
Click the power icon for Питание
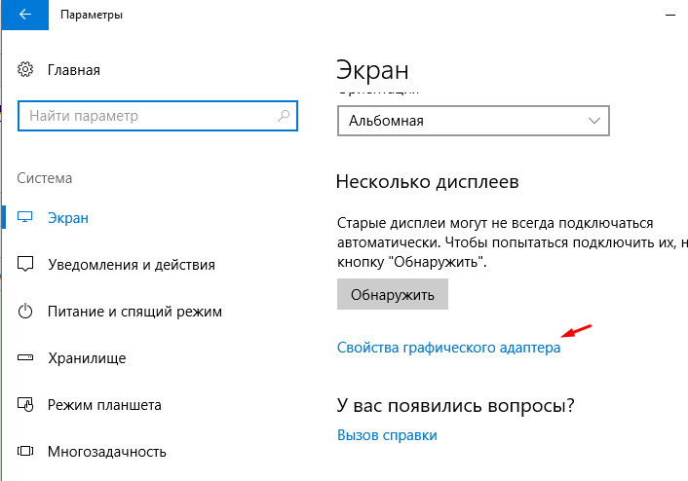[25, 311]
